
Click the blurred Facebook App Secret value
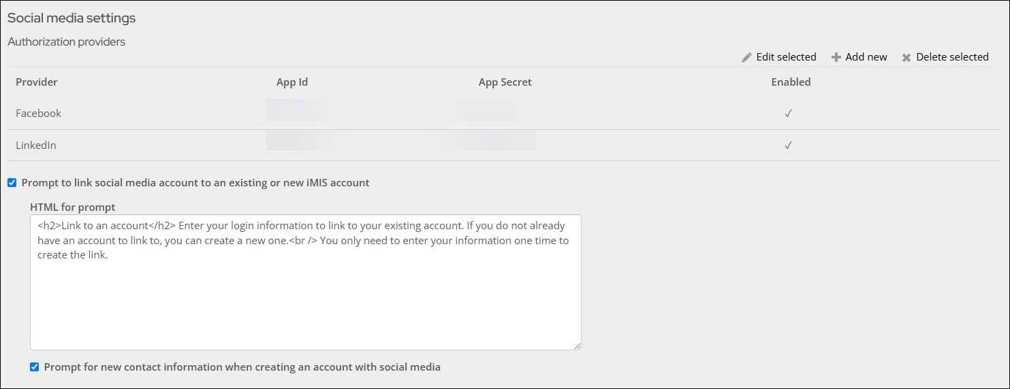coord(485,110)
